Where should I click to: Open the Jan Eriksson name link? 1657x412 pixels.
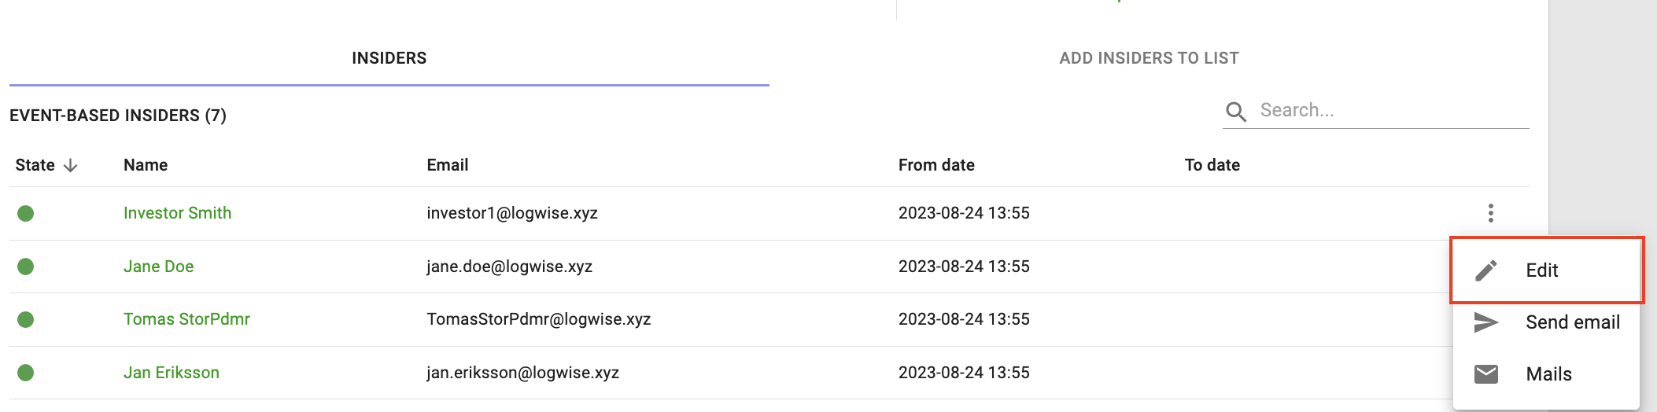pos(171,373)
